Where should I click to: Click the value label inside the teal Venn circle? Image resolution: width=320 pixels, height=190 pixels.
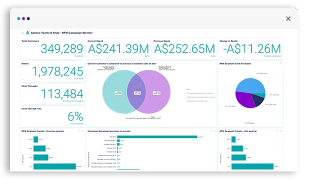[118, 93]
